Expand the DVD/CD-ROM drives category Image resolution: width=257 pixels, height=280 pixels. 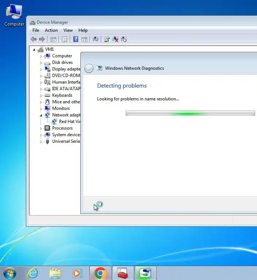tap(41, 76)
